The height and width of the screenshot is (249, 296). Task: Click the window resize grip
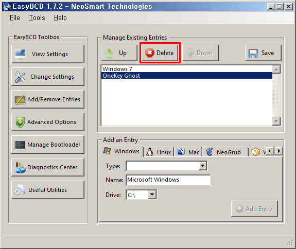(x=290, y=243)
